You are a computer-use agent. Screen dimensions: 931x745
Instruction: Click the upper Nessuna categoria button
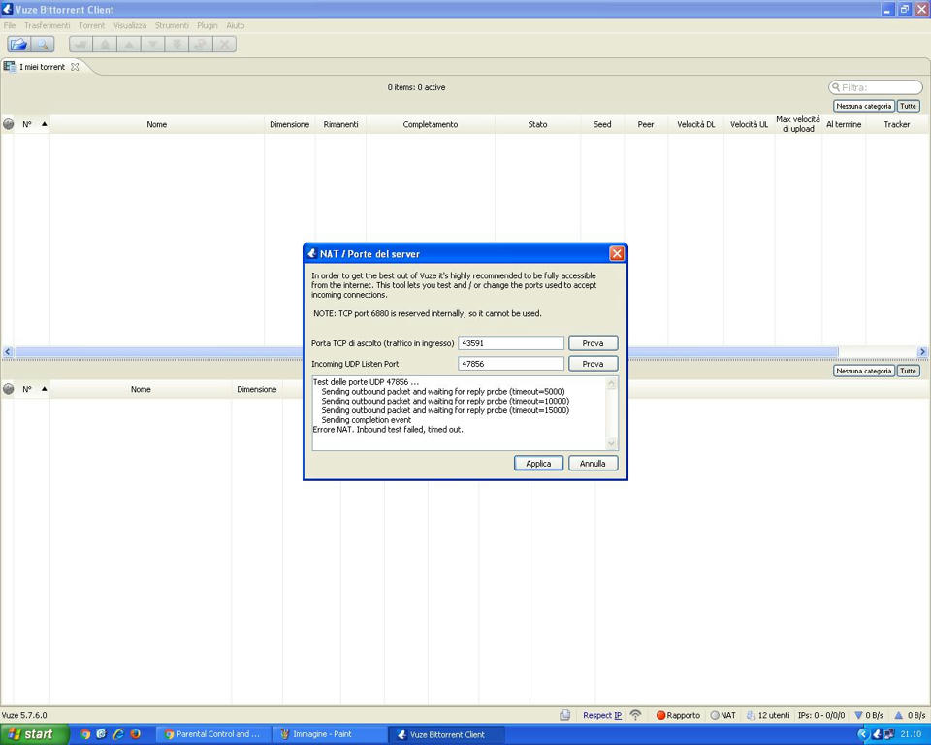click(863, 106)
